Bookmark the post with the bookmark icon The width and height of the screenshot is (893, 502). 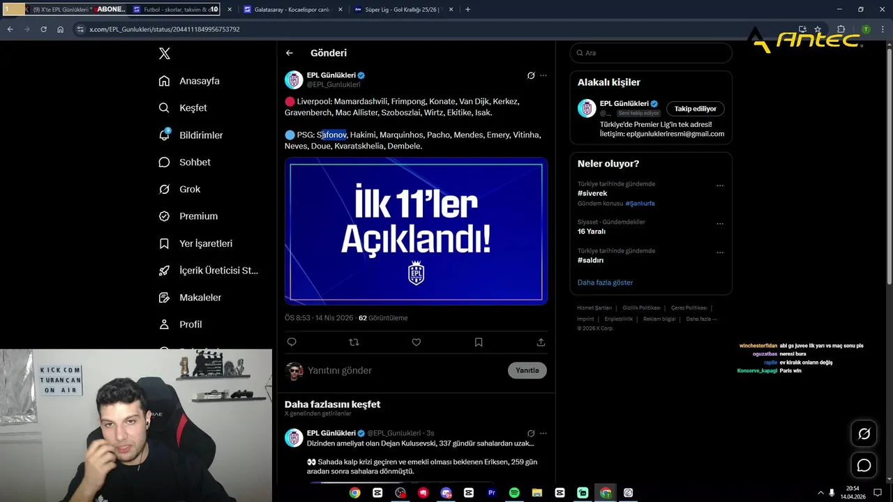479,342
